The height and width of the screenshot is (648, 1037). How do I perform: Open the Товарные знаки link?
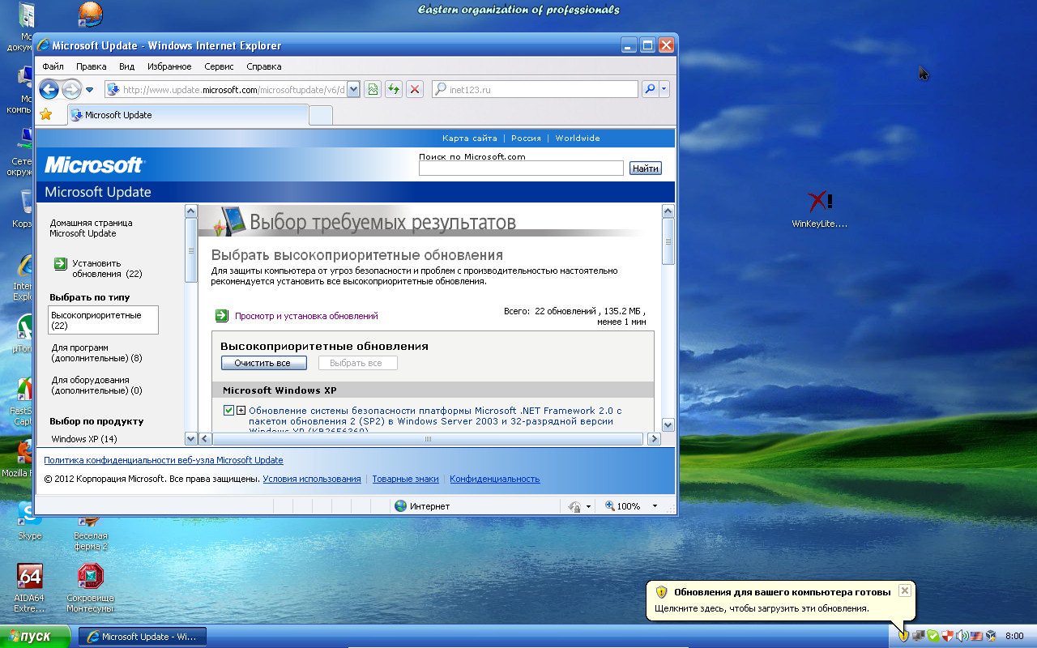(x=405, y=479)
